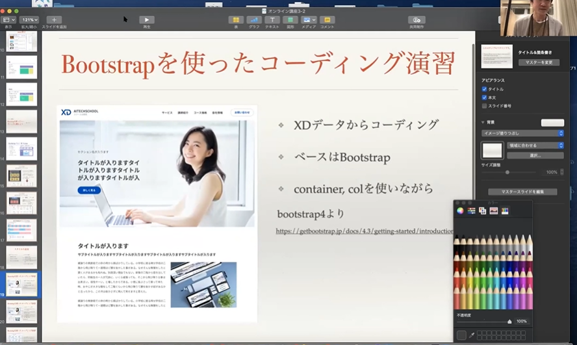Select the color palettes tab in カラー panel
This screenshot has width=577, height=345.
pyautogui.click(x=482, y=211)
